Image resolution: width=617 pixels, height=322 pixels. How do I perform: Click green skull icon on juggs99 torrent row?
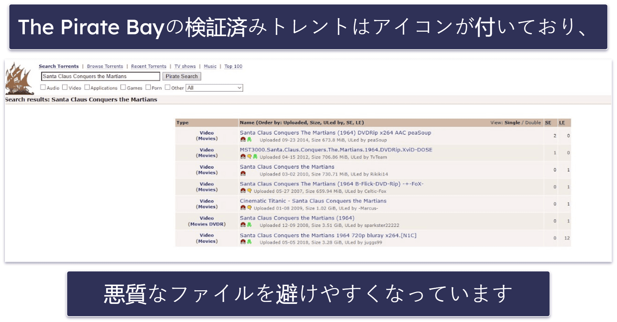coord(249,242)
